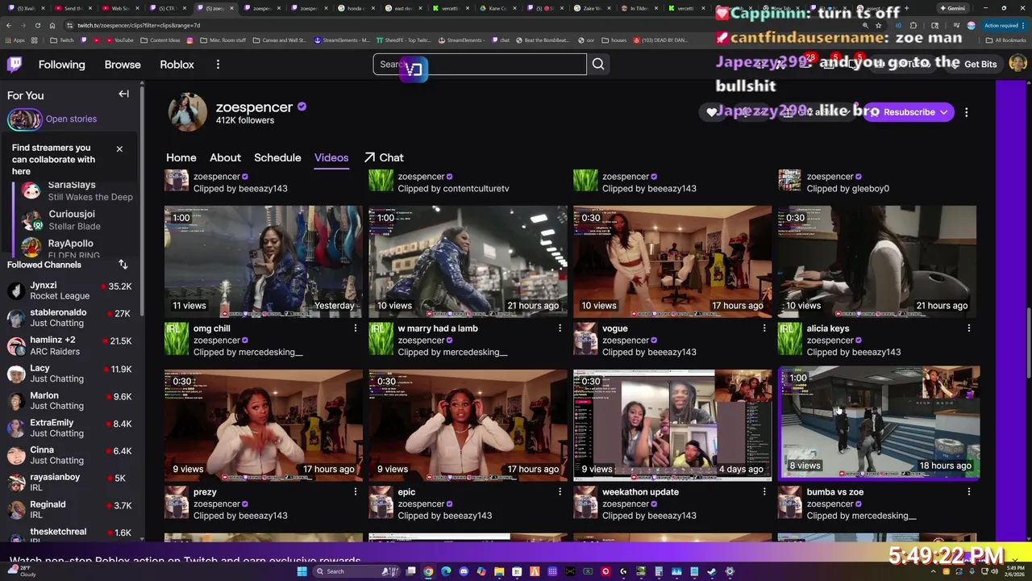Open the All Bookmarks folder

pos(1005,40)
